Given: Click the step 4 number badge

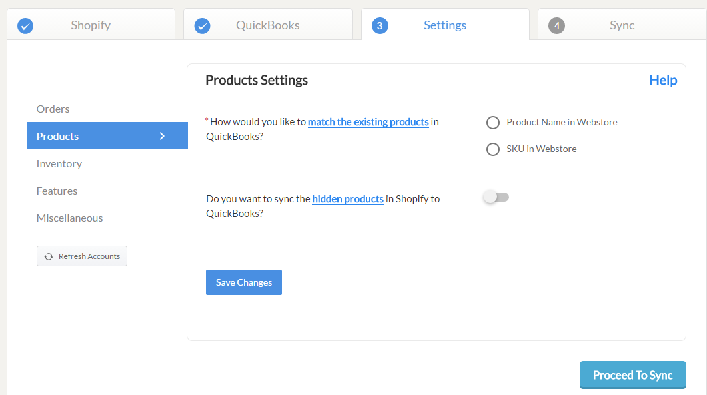Looking at the screenshot, I should (x=556, y=26).
